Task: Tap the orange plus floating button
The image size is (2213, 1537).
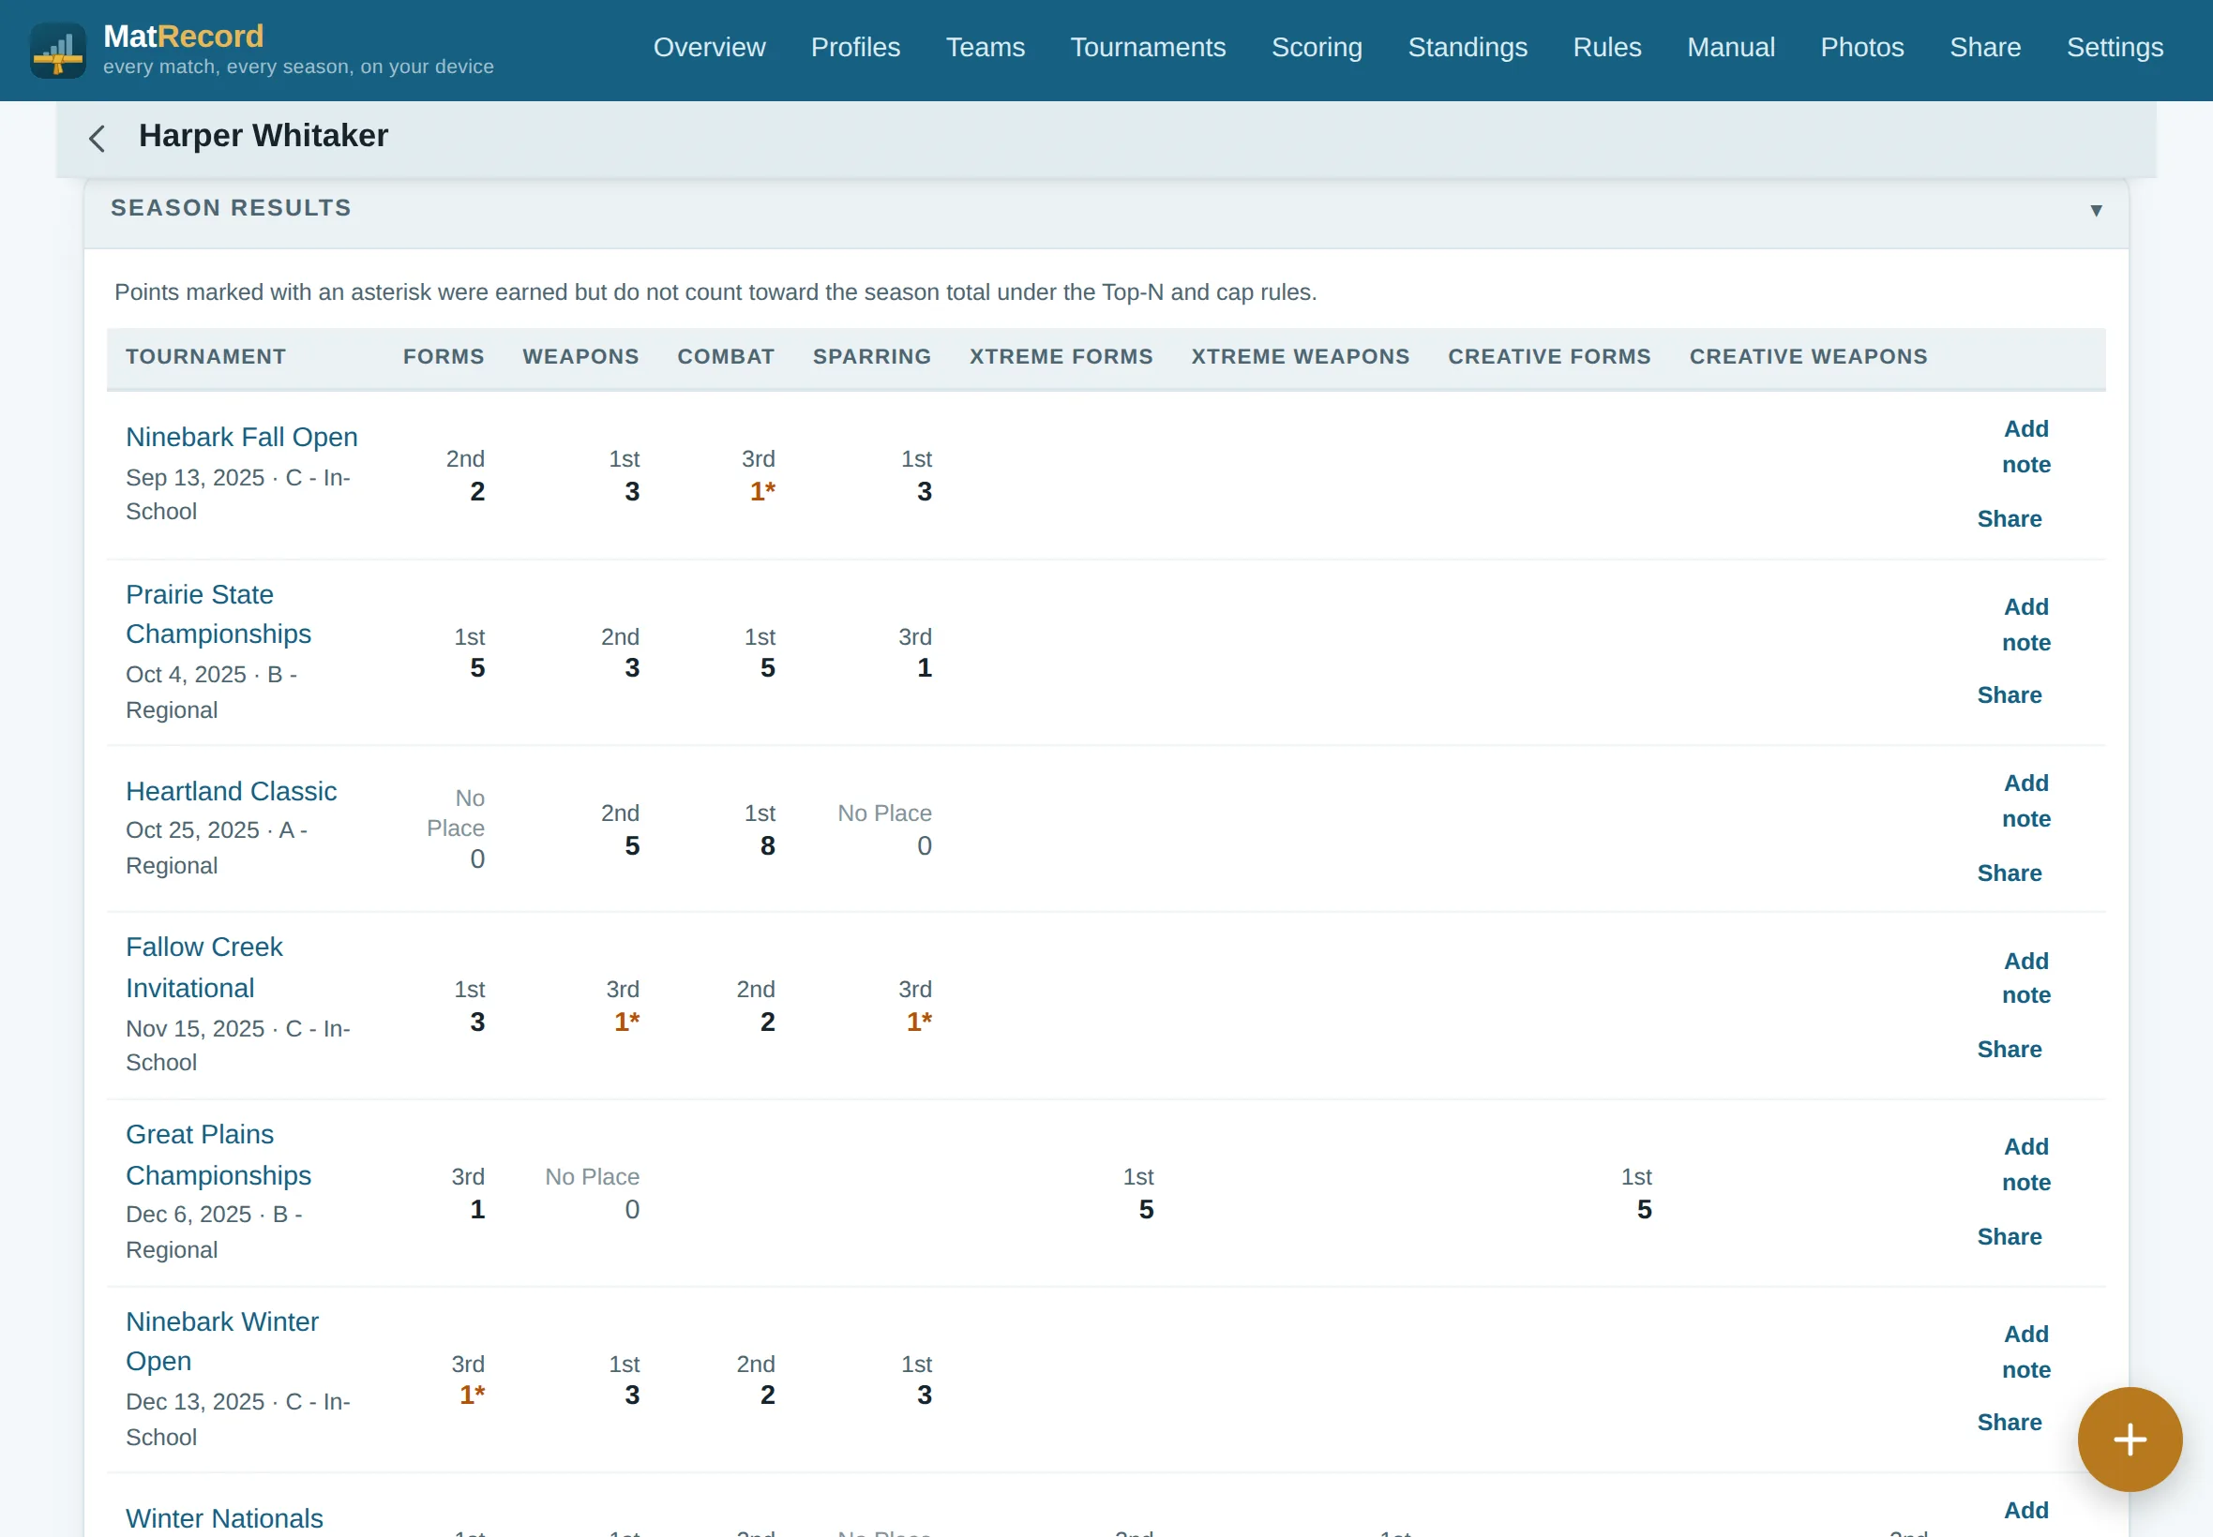Action: click(x=2130, y=1439)
